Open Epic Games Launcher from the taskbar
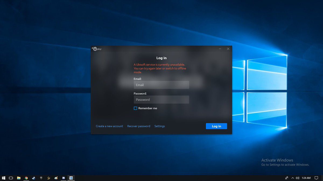323x181 pixels. (41, 178)
